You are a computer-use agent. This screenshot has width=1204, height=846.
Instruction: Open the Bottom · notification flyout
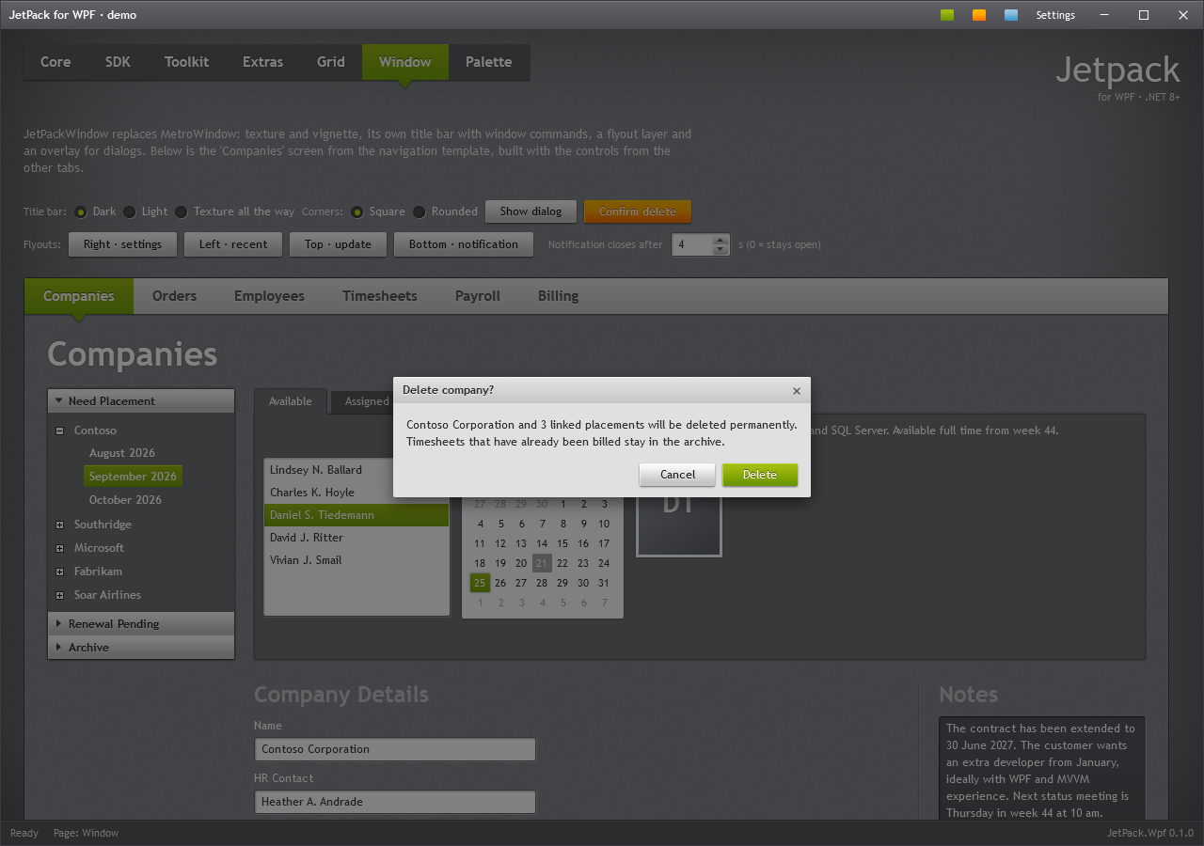(x=464, y=244)
